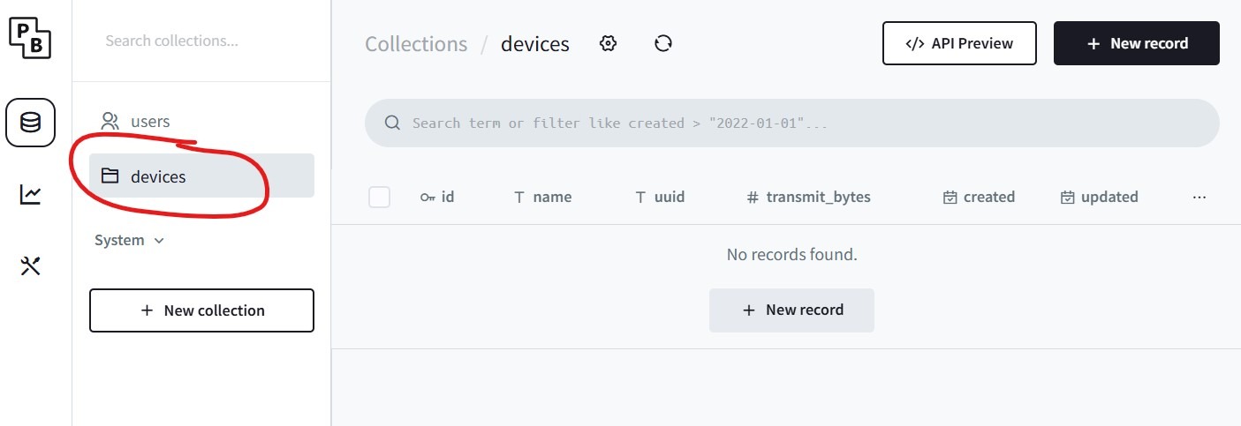Screen dimensions: 1241x426
Task: Open devices collection settings gear
Action: pyautogui.click(x=608, y=43)
